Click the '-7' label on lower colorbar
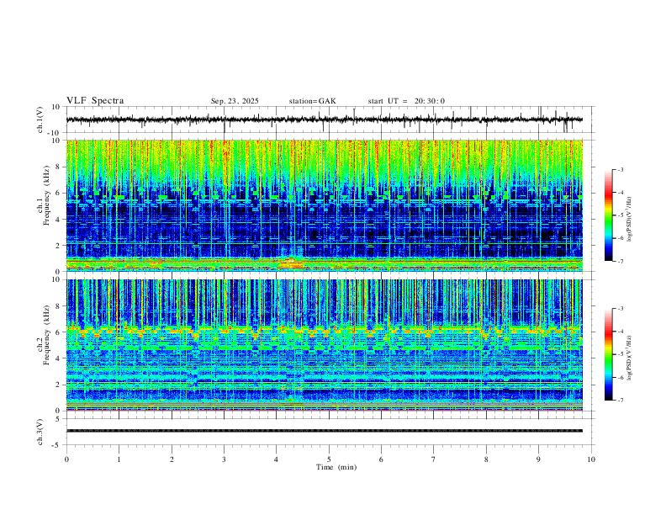 [x=621, y=400]
